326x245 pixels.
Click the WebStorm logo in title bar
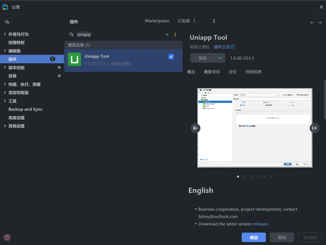[x=5, y=7]
